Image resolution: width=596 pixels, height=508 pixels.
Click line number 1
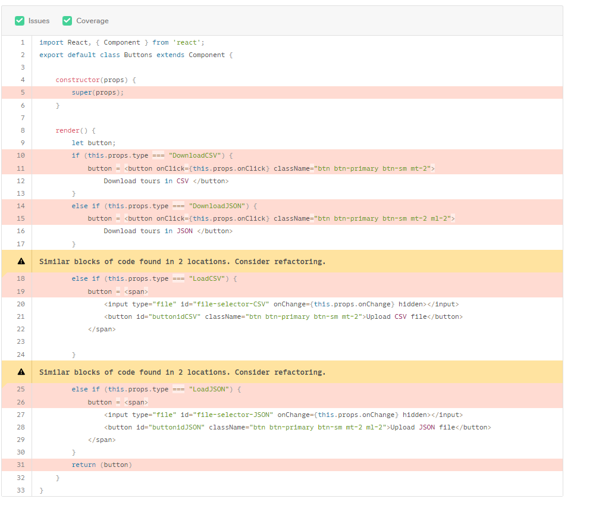tap(23, 42)
